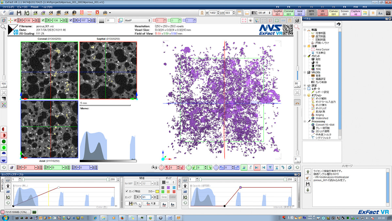Toggle the エッジ検出 checkbox
Viewport: 392px width, 221px height.
pyautogui.click(x=127, y=191)
